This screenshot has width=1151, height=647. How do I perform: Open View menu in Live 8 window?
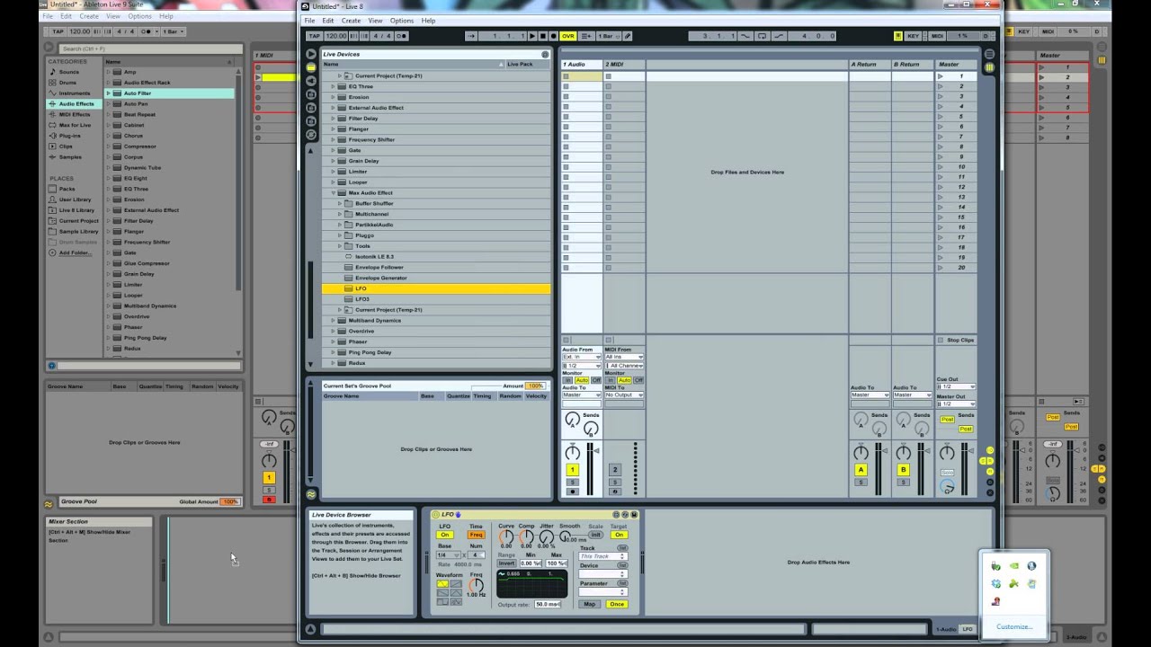tap(375, 21)
